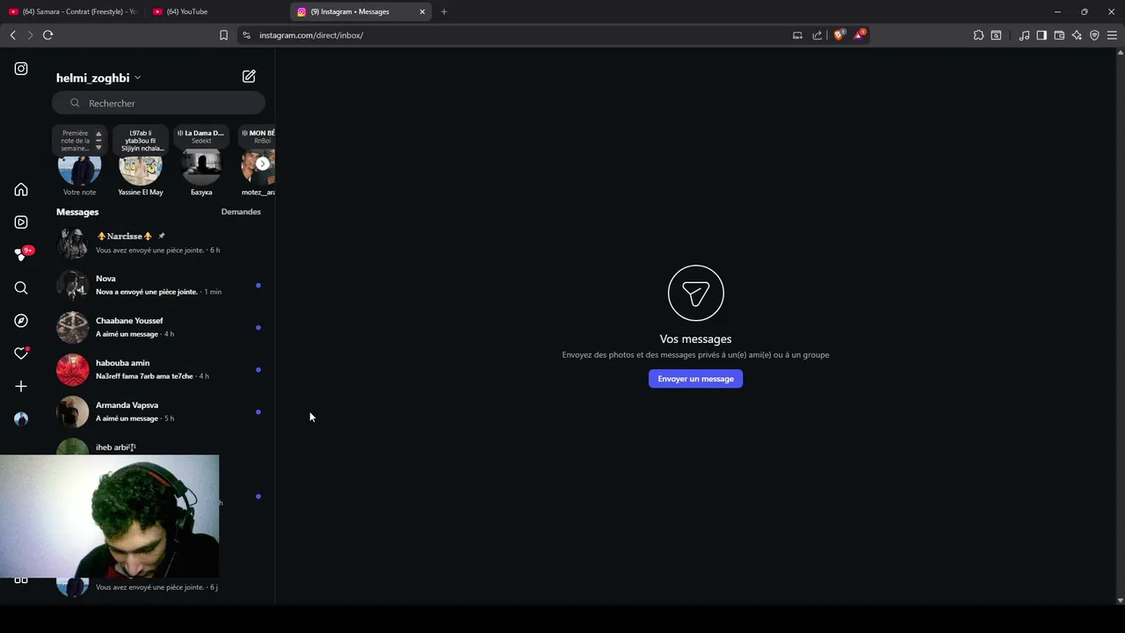
Task: Share this page via address bar icon
Action: [x=817, y=35]
